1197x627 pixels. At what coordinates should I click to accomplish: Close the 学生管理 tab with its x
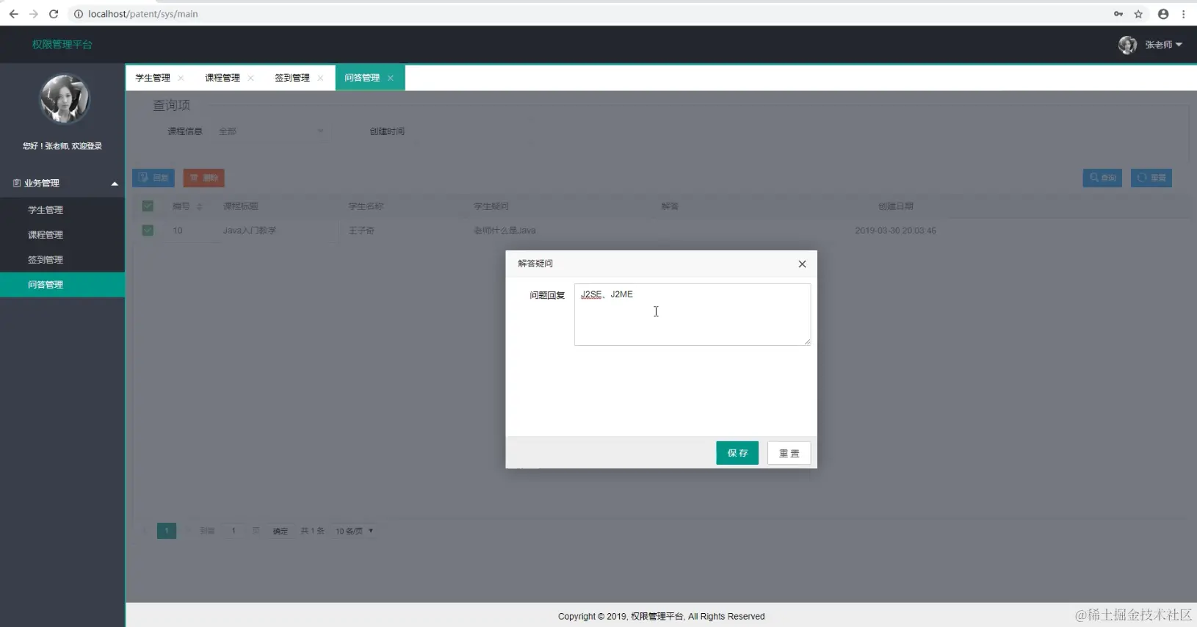[x=181, y=78]
